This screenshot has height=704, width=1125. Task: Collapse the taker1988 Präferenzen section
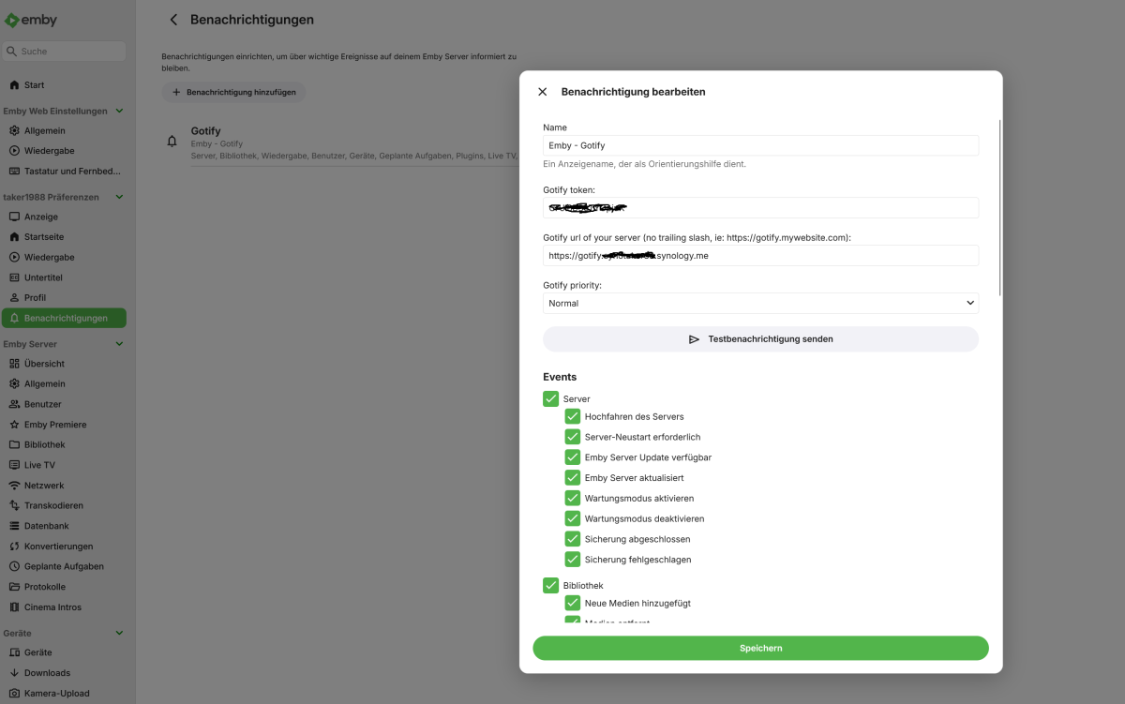pos(119,197)
